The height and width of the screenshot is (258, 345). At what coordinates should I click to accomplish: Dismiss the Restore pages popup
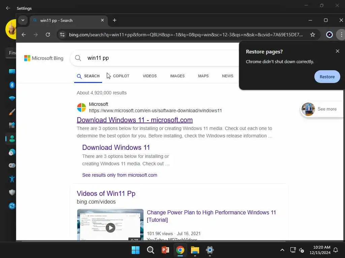pyautogui.click(x=337, y=51)
